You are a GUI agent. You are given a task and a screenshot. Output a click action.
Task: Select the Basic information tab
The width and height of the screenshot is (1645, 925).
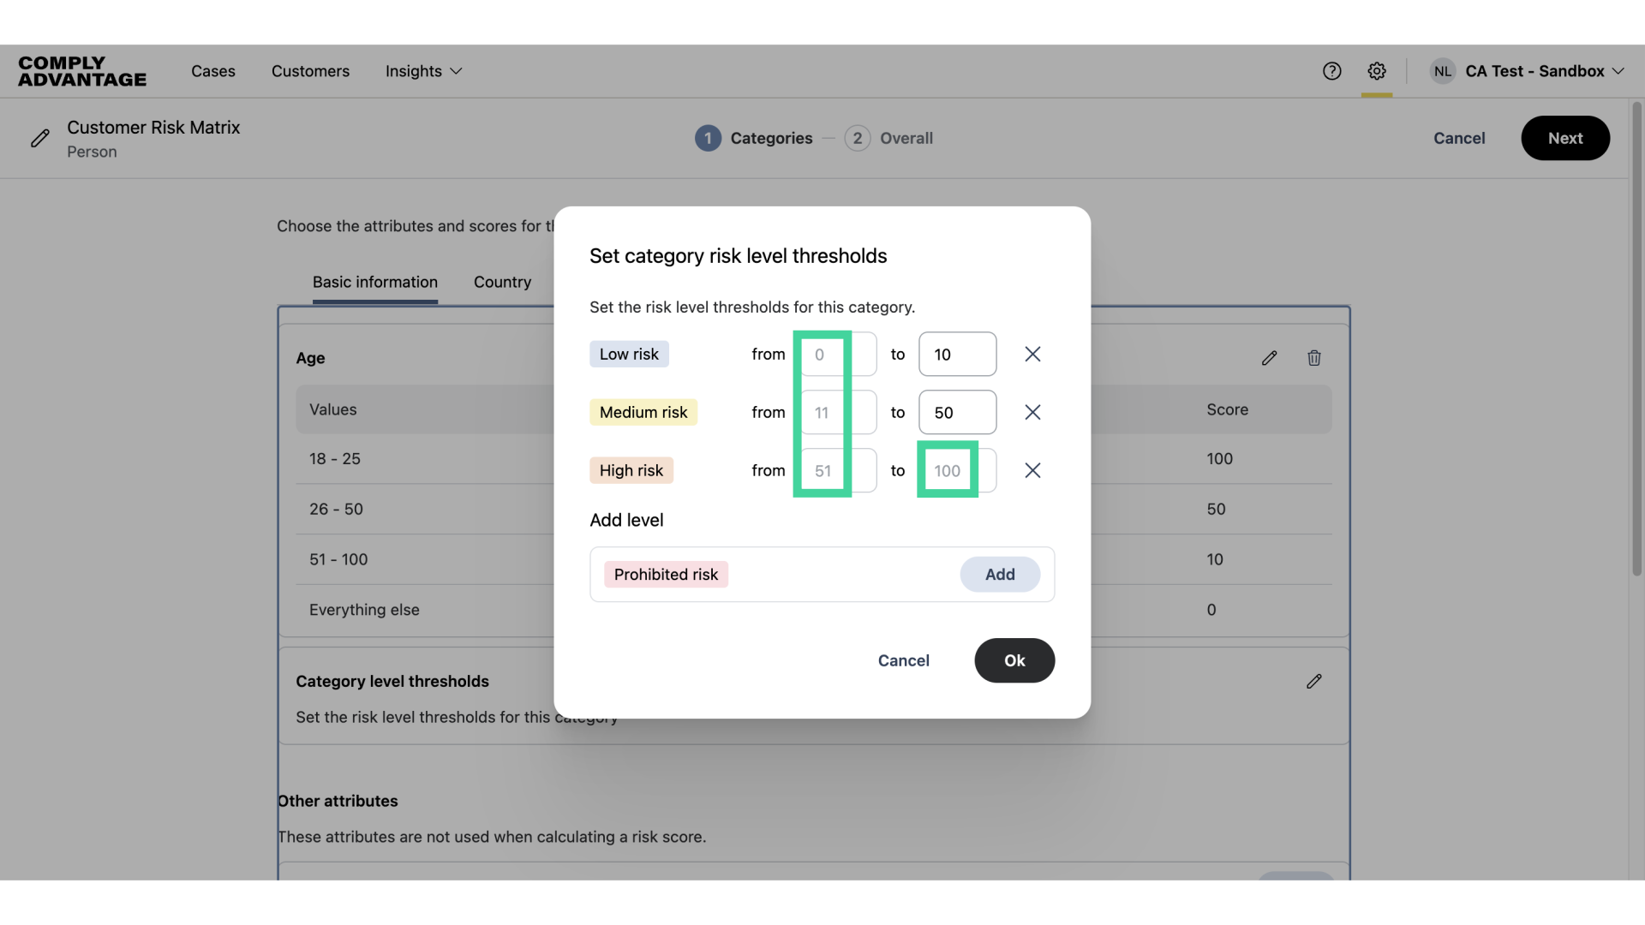point(374,282)
